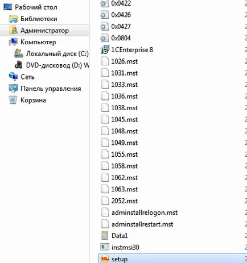Viewport: 247px width, 263px height.
Task: Select the file name 0x0427
Action: (121, 27)
